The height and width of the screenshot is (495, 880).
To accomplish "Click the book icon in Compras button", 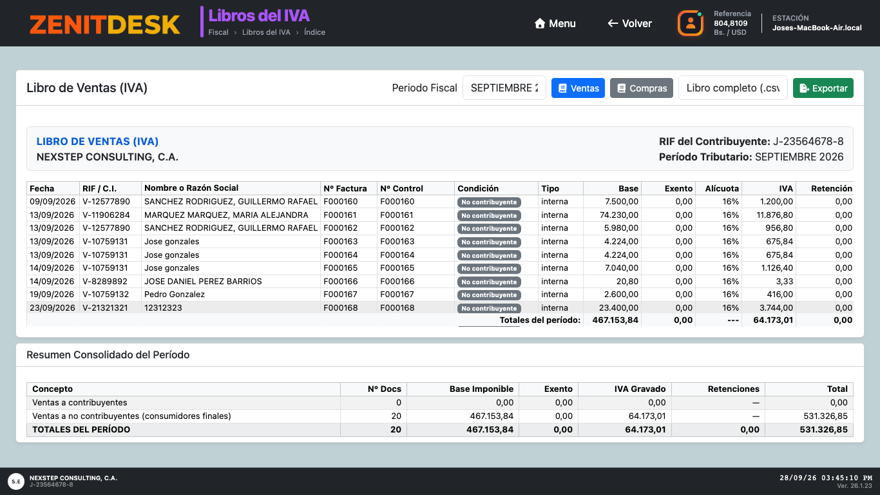I will (x=622, y=88).
